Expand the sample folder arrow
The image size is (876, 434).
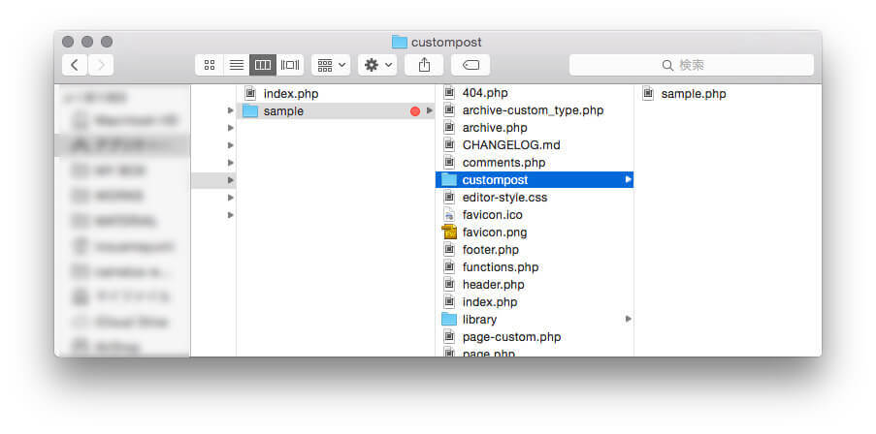[x=429, y=111]
